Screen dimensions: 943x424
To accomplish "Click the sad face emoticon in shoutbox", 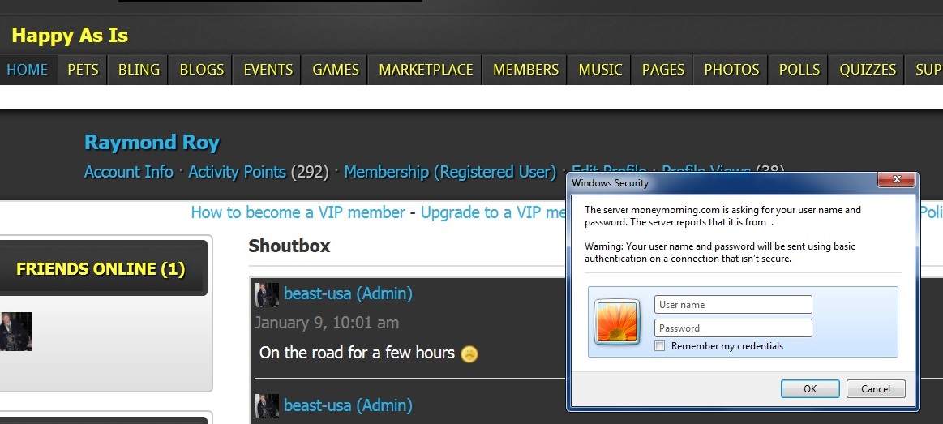I will [469, 353].
